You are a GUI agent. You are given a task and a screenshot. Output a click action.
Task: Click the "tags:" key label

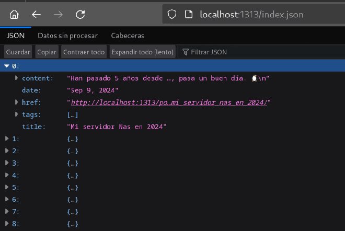click(31, 114)
